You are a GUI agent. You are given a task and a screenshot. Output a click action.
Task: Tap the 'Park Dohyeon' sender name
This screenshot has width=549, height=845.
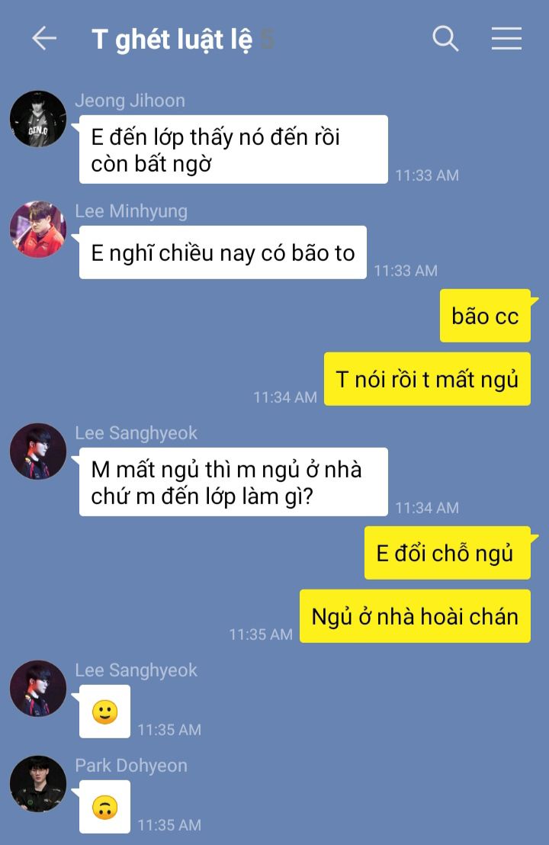(x=131, y=765)
